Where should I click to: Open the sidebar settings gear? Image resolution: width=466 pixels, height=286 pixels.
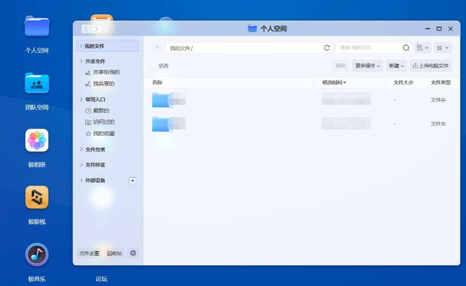[133, 253]
